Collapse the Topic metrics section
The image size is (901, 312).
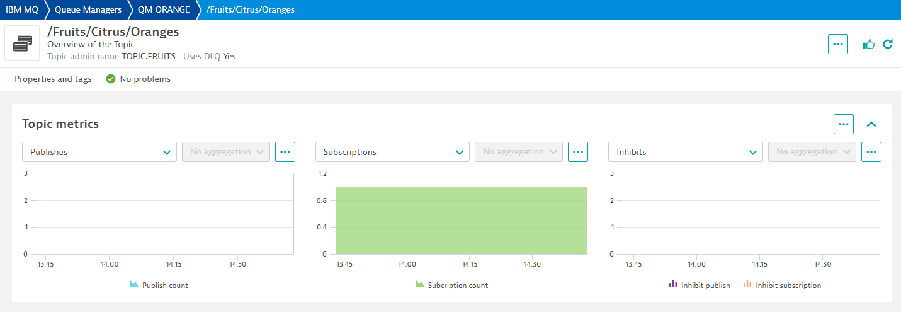tap(871, 124)
